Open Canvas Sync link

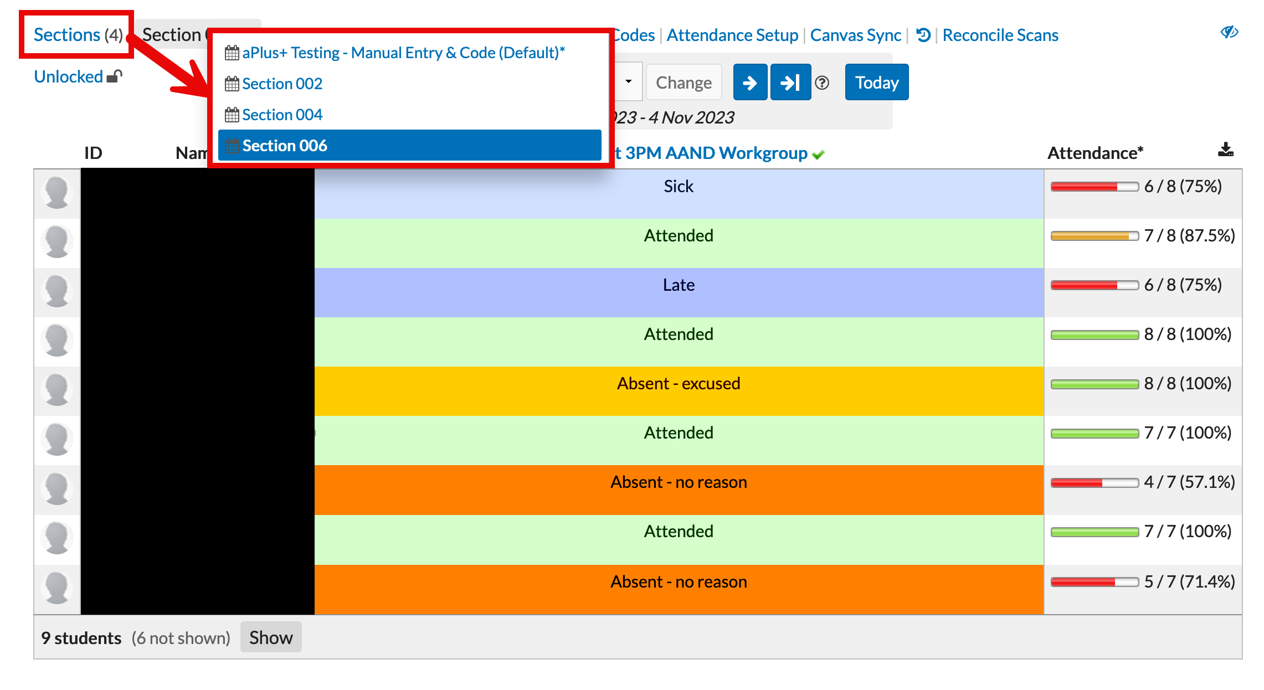[855, 35]
